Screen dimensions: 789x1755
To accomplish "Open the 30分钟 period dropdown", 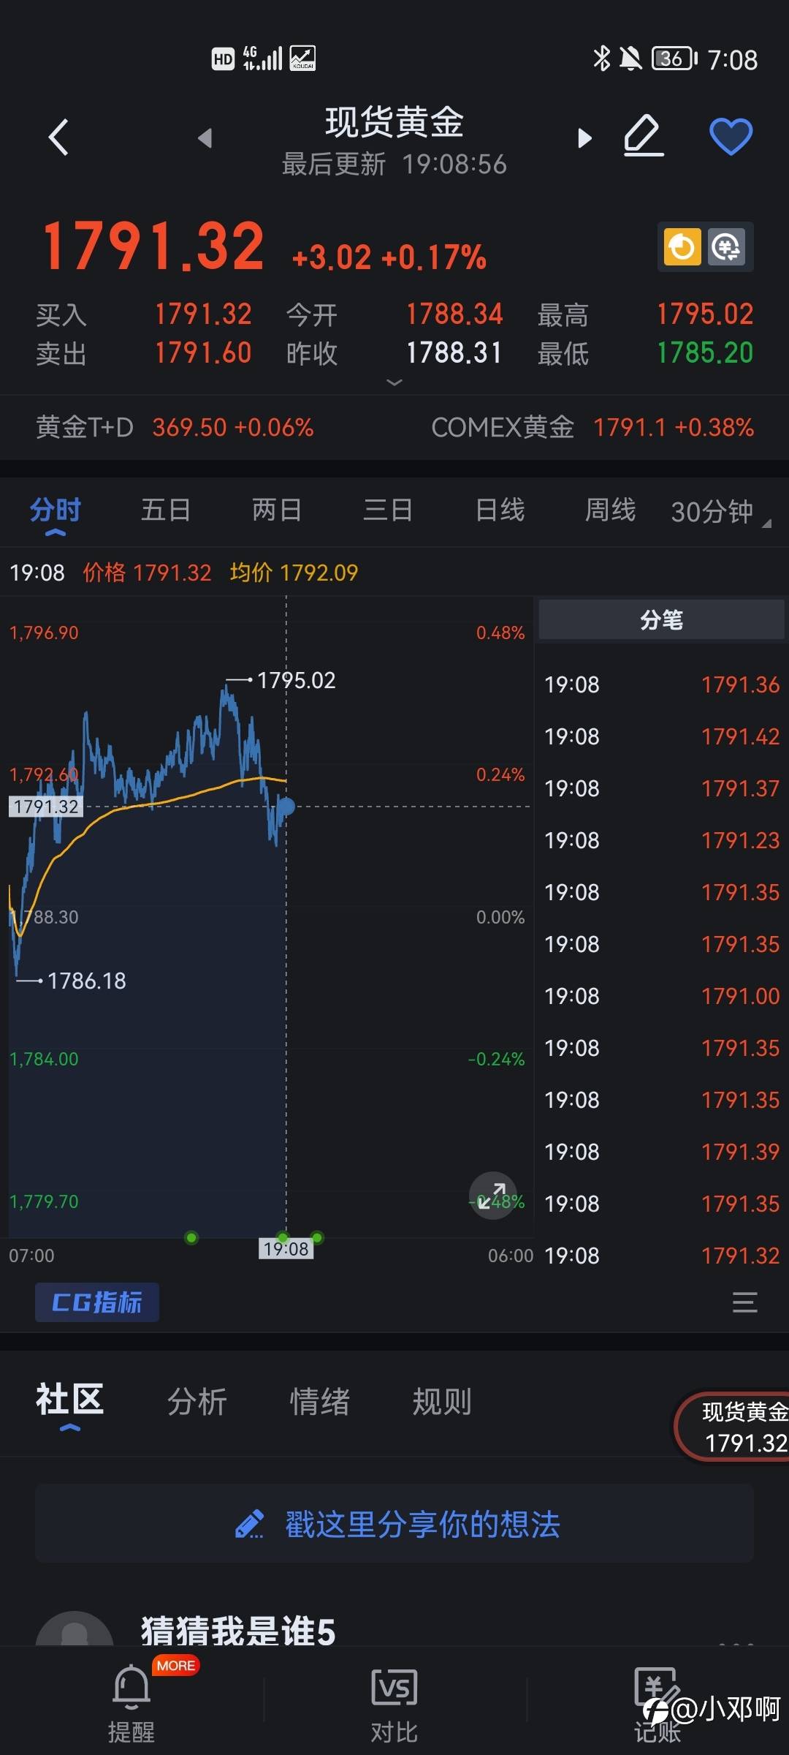I will pos(720,512).
